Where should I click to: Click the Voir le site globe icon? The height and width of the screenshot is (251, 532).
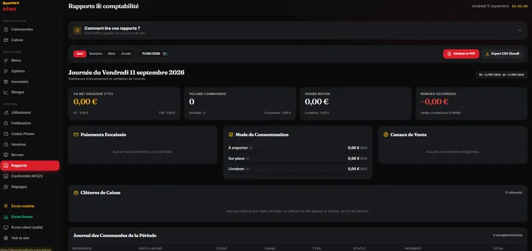pos(6,238)
